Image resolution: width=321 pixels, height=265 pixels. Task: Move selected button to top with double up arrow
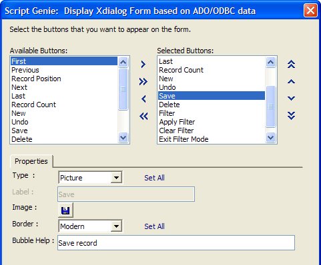tap(291, 65)
